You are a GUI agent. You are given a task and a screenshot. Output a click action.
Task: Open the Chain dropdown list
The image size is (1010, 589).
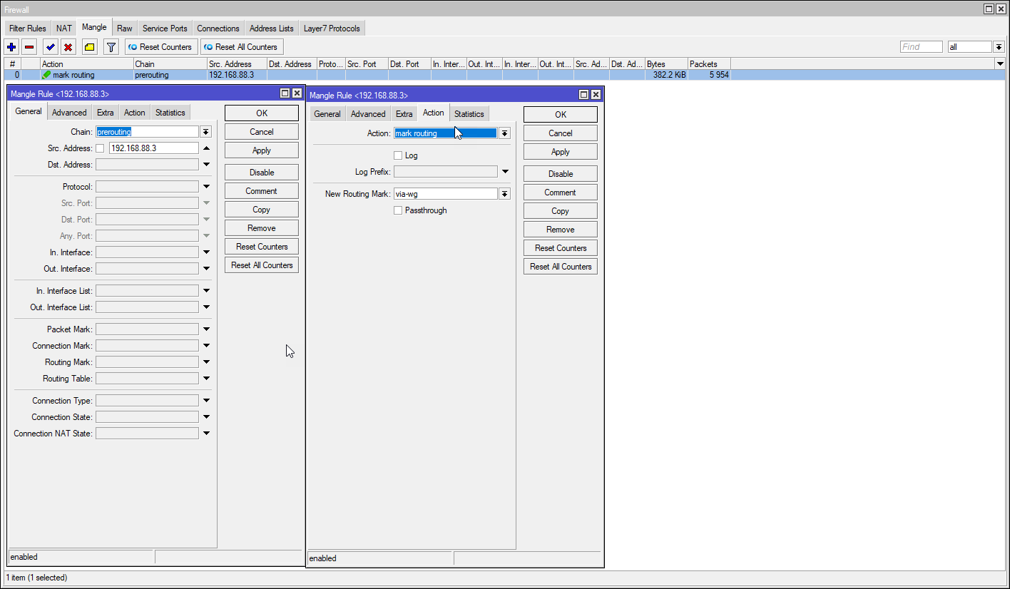pyautogui.click(x=205, y=132)
